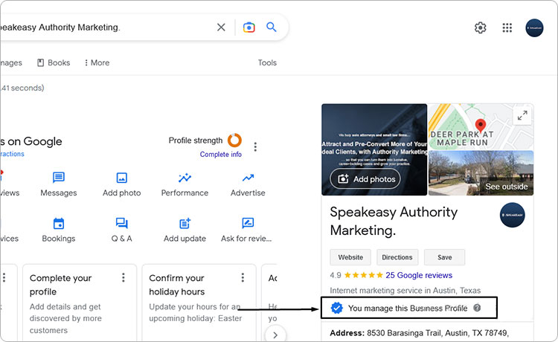Select the Advertise option
558x342 pixels.
point(248,184)
